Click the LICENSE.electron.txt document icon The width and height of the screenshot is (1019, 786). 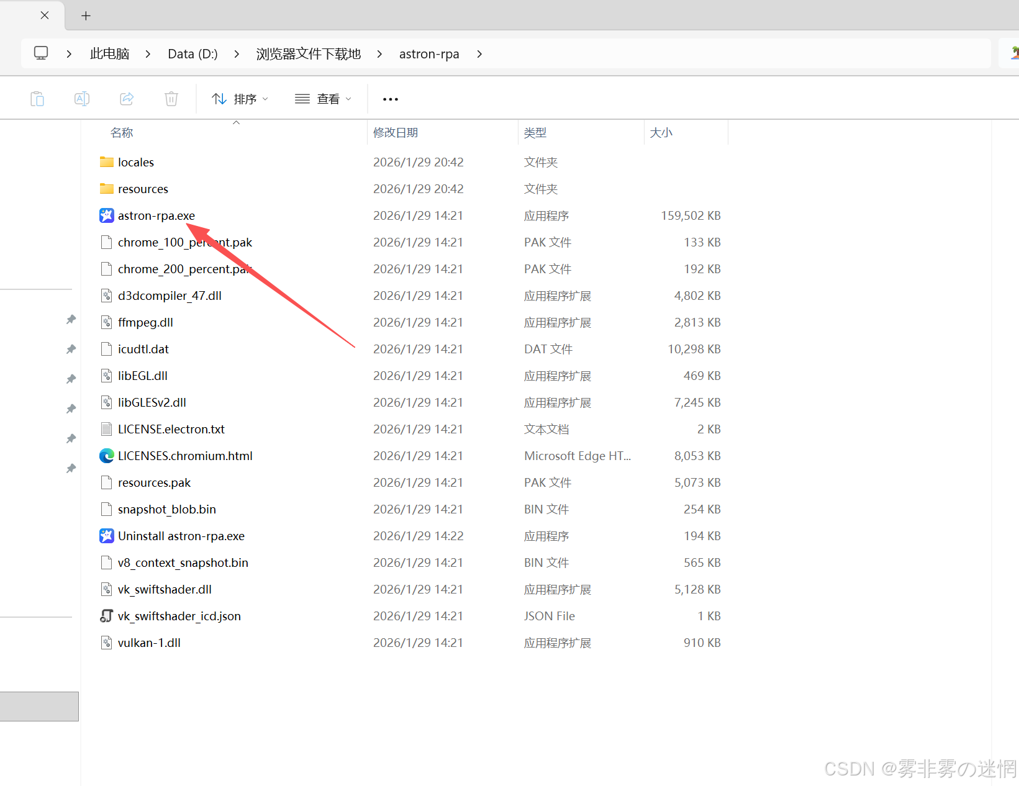coord(107,429)
